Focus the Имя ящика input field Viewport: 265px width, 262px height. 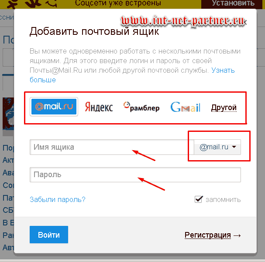[x=112, y=147]
